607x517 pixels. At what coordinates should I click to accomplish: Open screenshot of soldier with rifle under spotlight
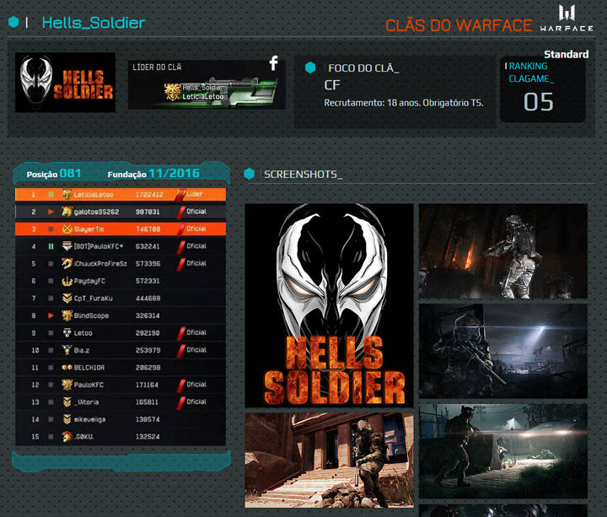pyautogui.click(x=502, y=351)
